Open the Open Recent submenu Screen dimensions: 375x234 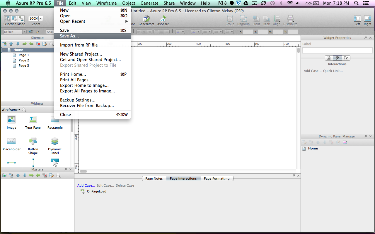click(x=92, y=21)
